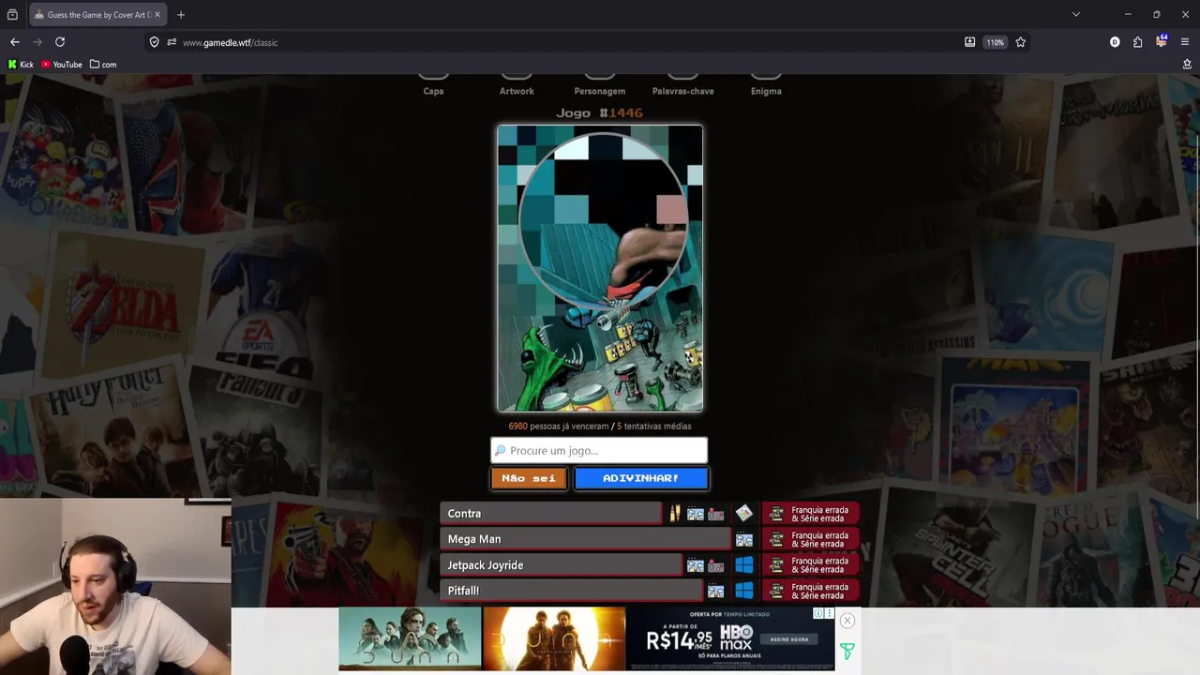This screenshot has height=675, width=1200.
Task: Expand the list all tabs dropdown
Action: click(1076, 15)
